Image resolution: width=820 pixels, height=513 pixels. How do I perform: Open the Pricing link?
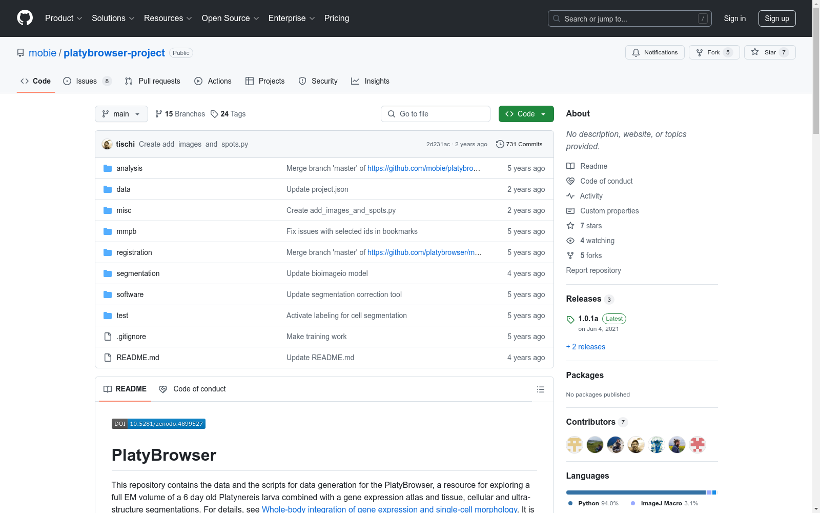click(337, 18)
